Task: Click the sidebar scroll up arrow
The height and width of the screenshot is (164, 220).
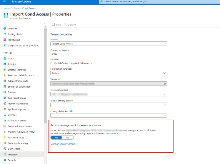Action: [x=45, y=27]
